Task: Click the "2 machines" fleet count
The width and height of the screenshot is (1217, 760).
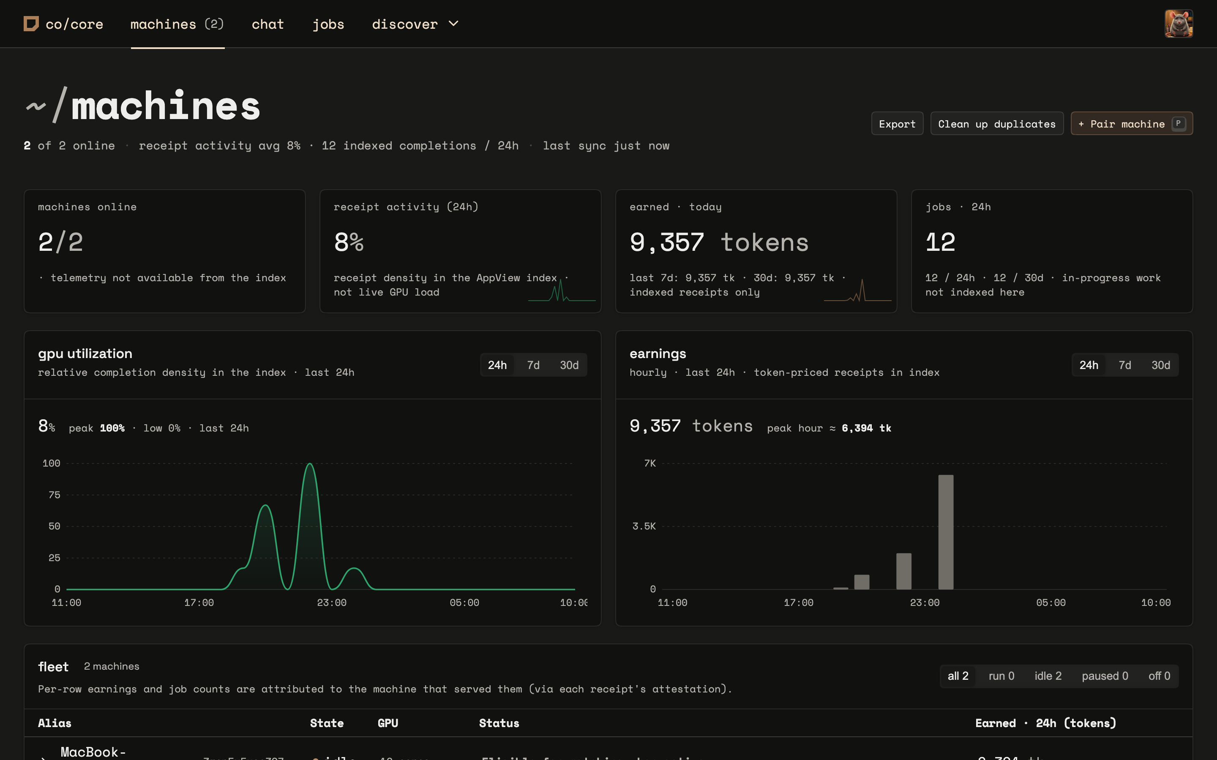Action: click(x=112, y=667)
